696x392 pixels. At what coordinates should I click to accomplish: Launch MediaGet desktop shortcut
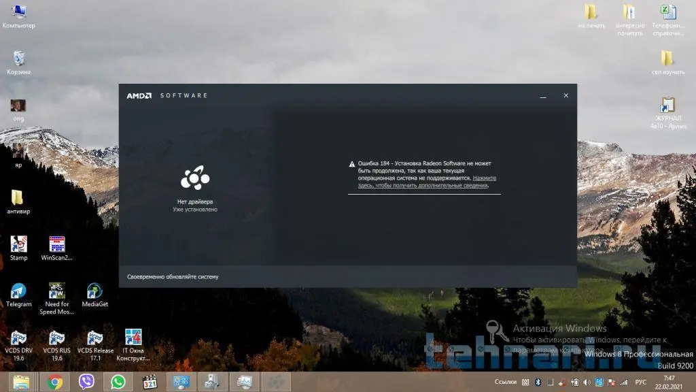click(95, 295)
